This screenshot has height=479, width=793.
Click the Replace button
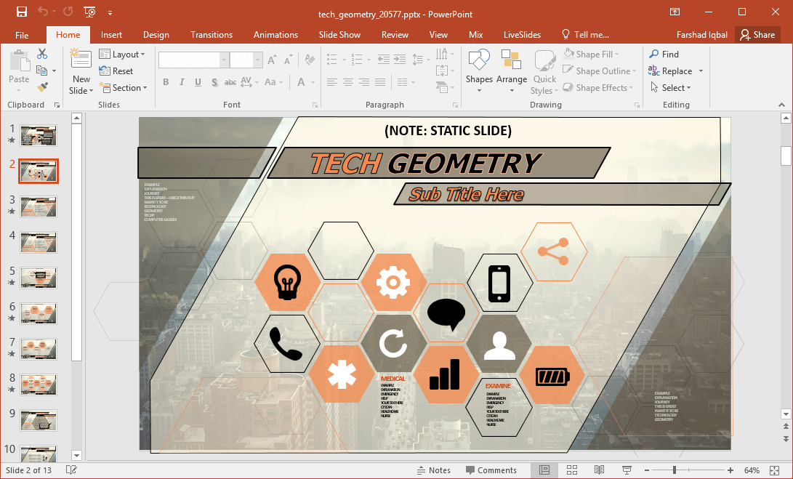pos(671,71)
